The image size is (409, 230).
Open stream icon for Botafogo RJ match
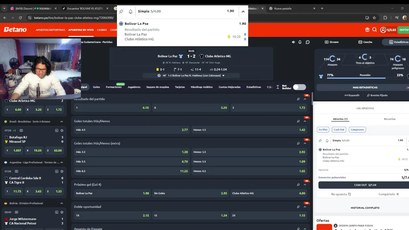pyautogui.click(x=21, y=130)
